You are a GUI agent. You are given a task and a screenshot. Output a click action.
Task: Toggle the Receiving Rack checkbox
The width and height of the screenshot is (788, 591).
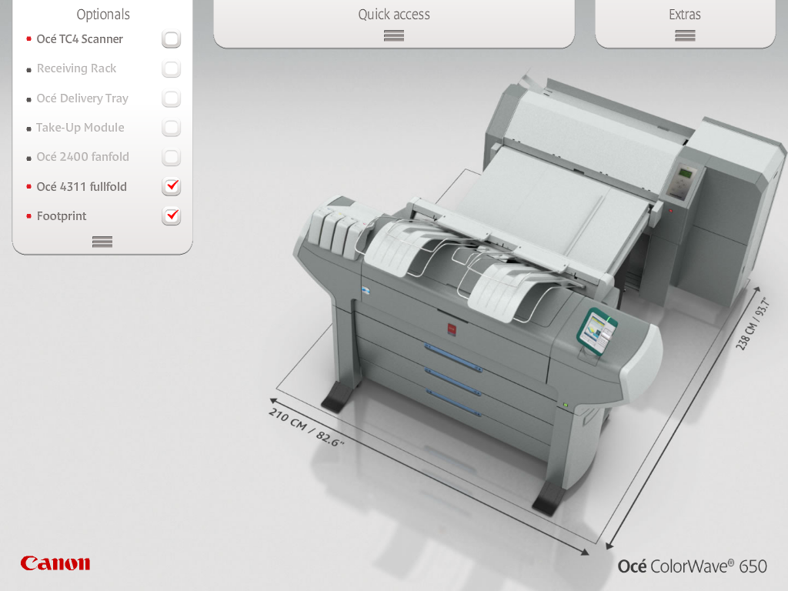(172, 68)
